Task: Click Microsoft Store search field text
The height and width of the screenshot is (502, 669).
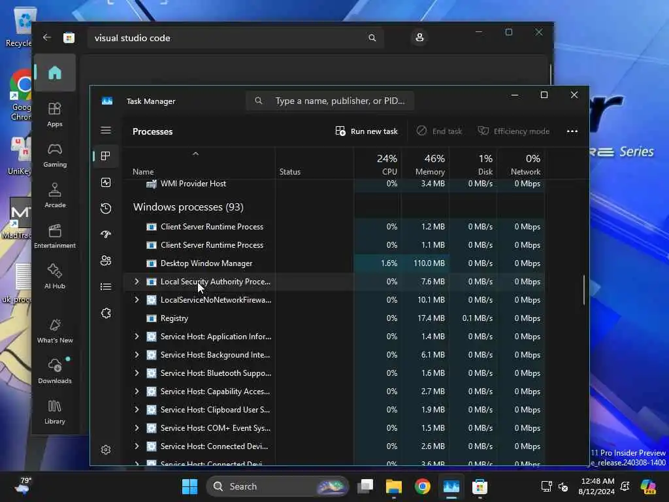Action: click(132, 38)
